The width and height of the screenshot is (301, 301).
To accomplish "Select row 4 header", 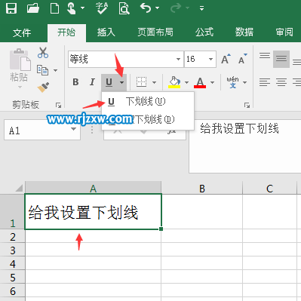I will pyautogui.click(x=13, y=264).
